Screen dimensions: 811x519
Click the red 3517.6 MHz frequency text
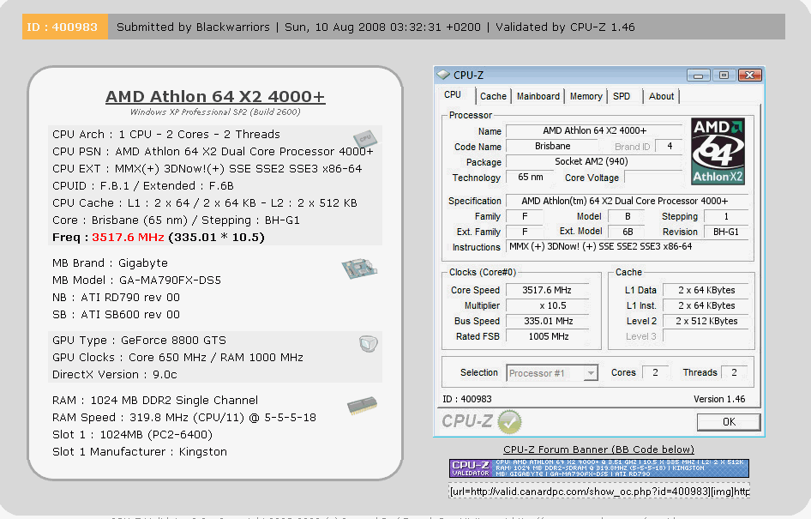pyautogui.click(x=128, y=238)
